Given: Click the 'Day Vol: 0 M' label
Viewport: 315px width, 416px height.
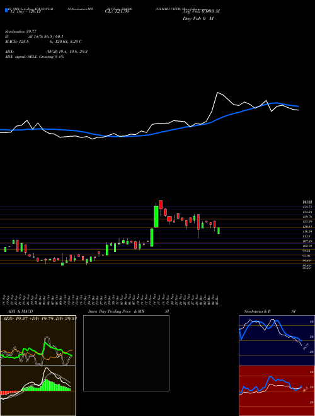Looking at the screenshot, I should (198, 19).
